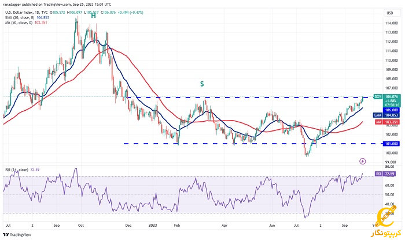The image size is (405, 240).
Task: Click the 107.000 price axis label
Action: pos(391,88)
